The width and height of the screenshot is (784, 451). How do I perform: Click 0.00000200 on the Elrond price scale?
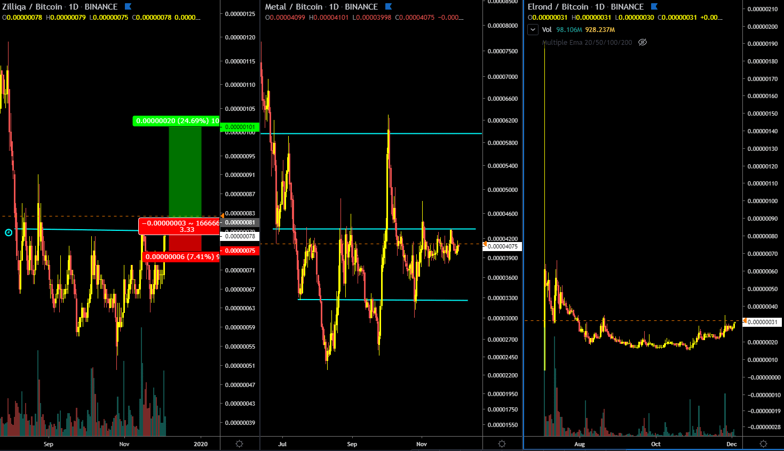click(763, 27)
